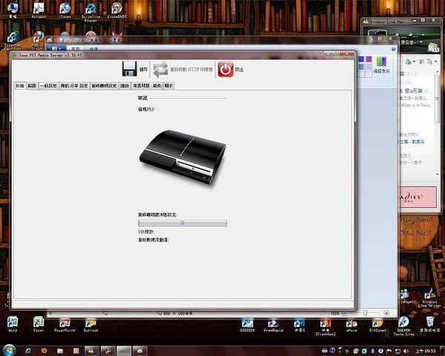Select the blue color swatch in Paint

pyautogui.click(x=361, y=59)
